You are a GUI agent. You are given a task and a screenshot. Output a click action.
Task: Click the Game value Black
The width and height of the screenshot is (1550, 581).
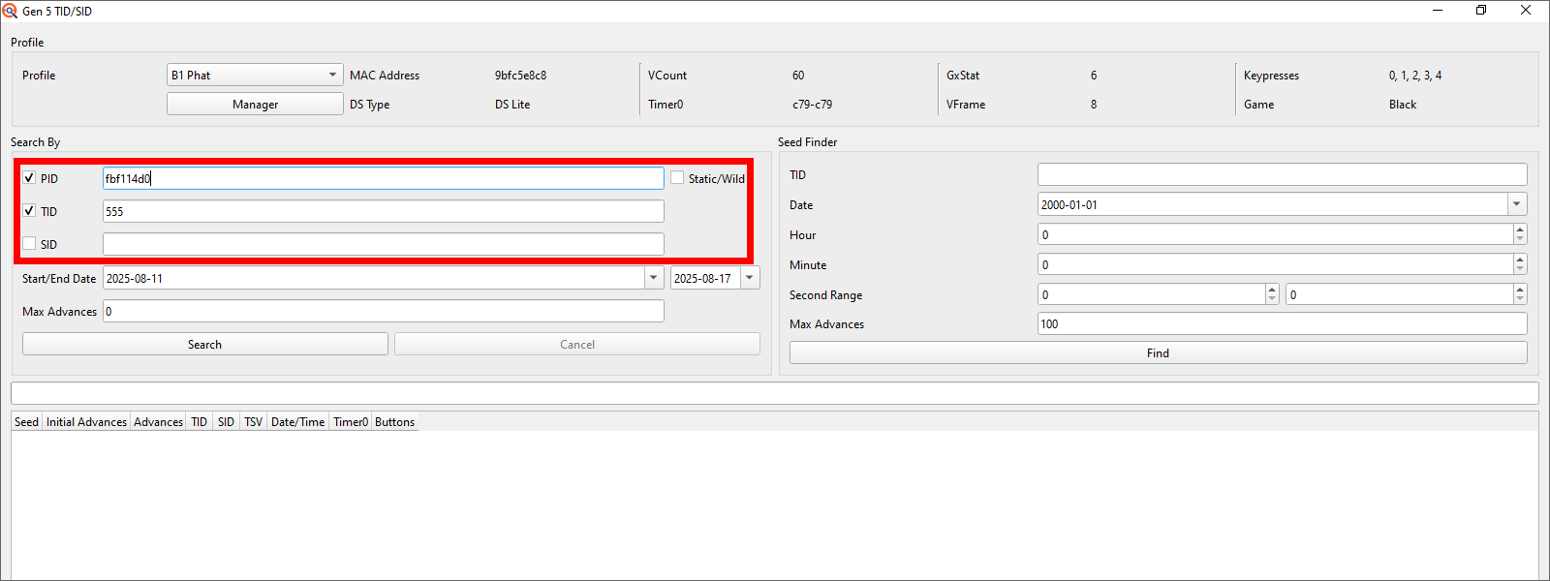(x=1402, y=104)
